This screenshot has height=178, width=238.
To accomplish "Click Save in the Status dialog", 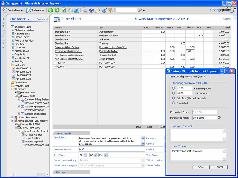I will (x=201, y=167).
